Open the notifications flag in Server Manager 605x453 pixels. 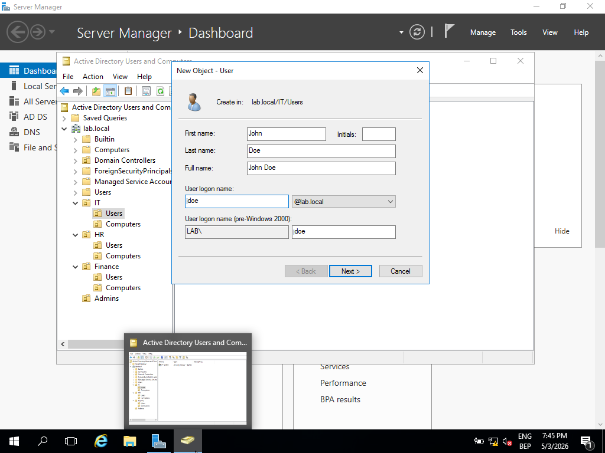pyautogui.click(x=449, y=31)
